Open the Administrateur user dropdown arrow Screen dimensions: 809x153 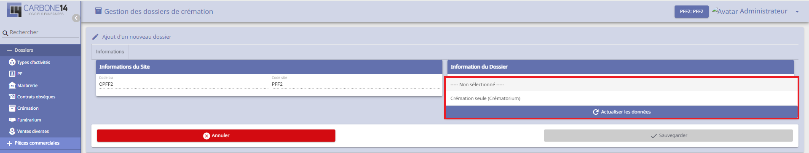click(x=797, y=12)
